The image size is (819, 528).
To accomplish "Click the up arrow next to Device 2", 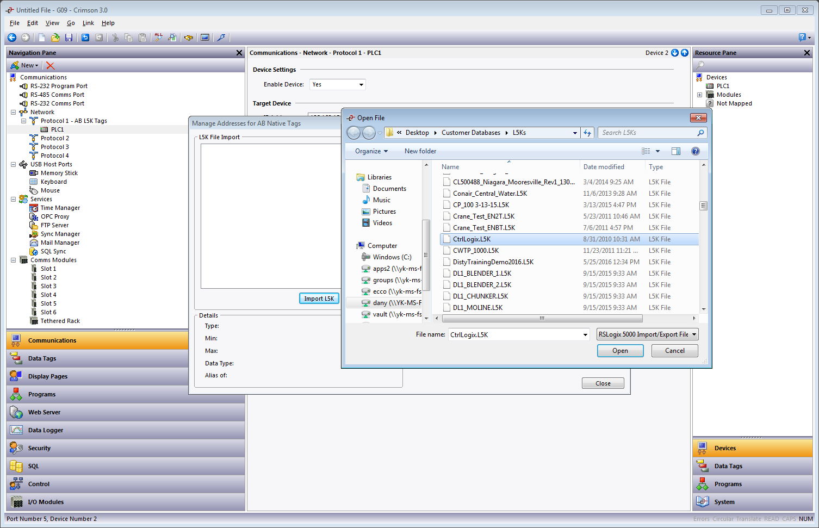I will (685, 53).
